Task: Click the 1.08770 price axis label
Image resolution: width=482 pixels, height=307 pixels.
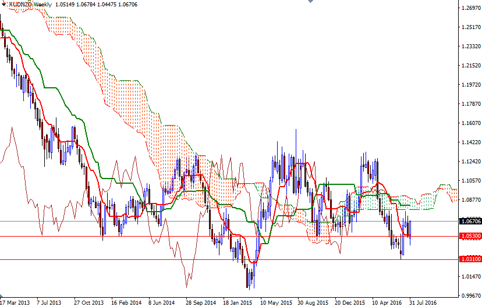Action: point(472,200)
